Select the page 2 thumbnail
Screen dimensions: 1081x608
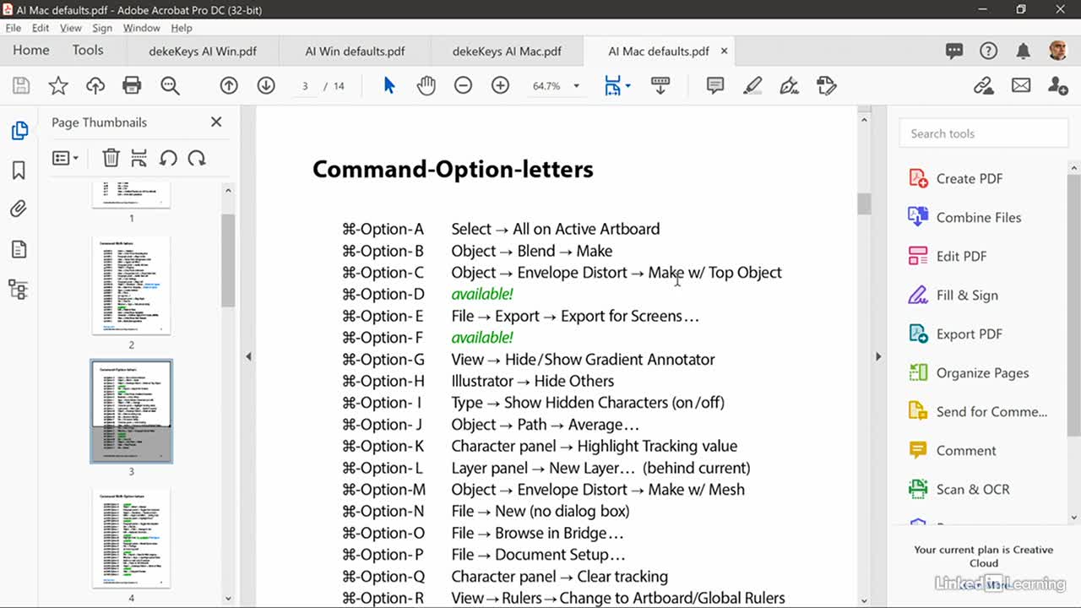[131, 285]
